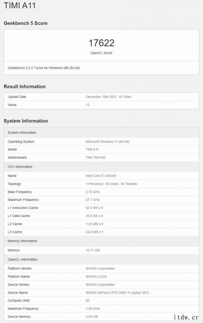This screenshot has width=203, height=323.
Task: Select the Geekbench 5 Score heading
Action: point(26,23)
